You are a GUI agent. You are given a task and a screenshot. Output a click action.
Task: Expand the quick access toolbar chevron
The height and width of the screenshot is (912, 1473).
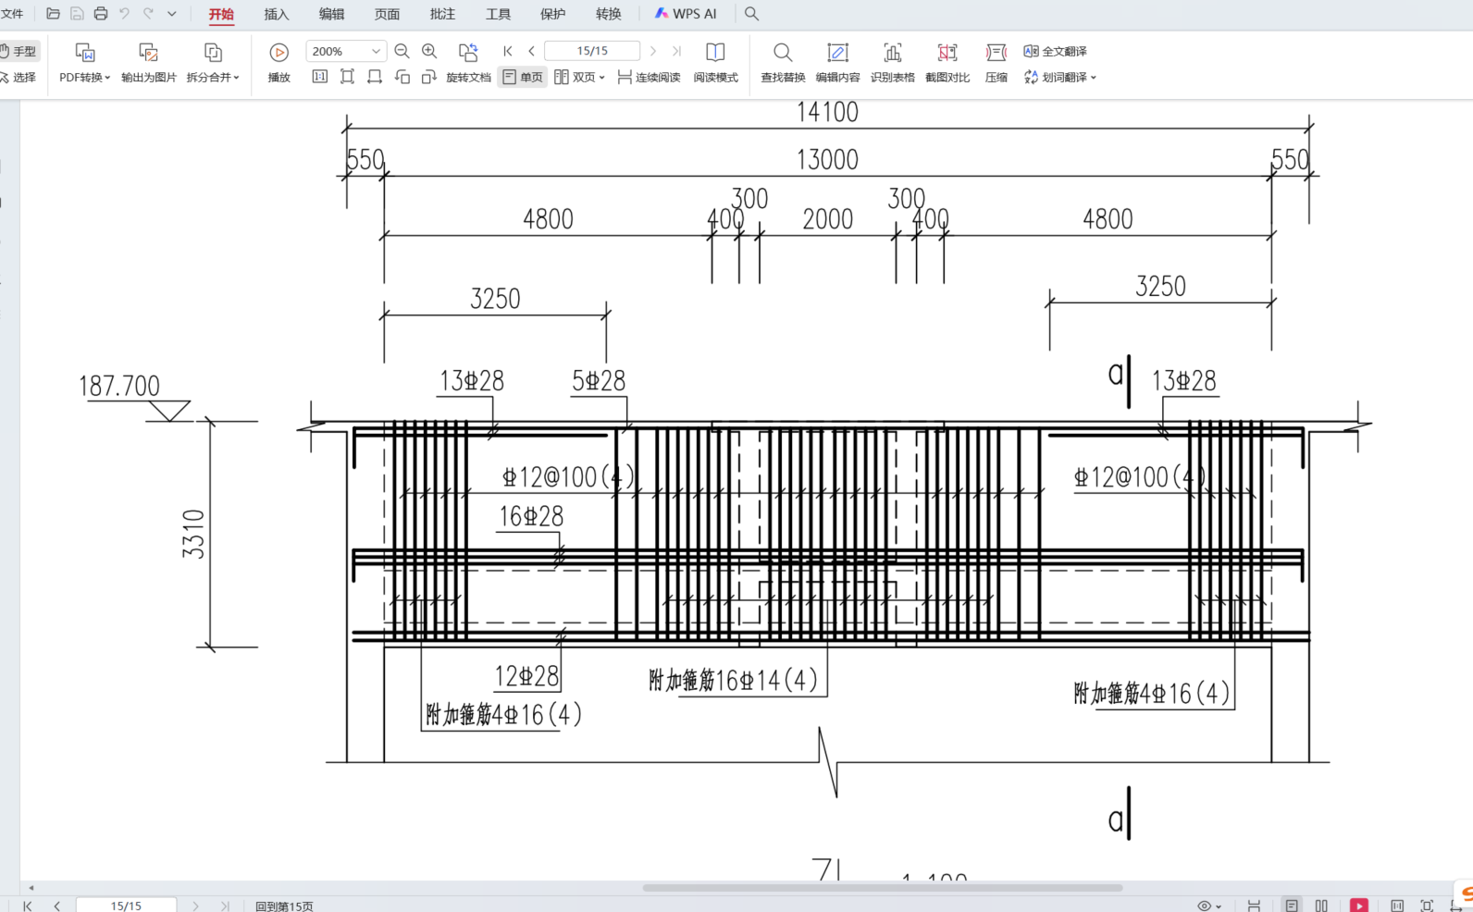pos(172,14)
